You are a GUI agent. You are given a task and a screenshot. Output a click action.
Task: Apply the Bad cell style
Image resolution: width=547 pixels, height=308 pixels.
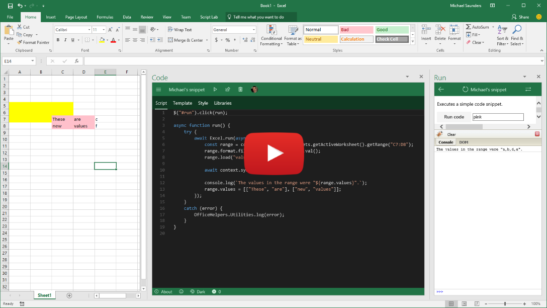(356, 30)
